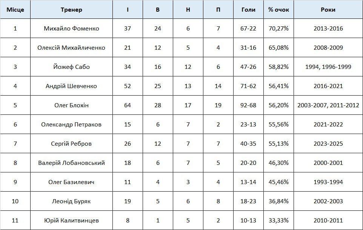Click the Михайло Фоменко name cell
This screenshot has width=363, height=230.
tap(71, 29)
